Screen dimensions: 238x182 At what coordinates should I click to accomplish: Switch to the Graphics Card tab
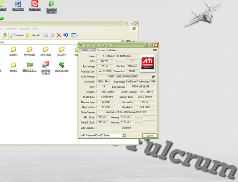(x=88, y=50)
